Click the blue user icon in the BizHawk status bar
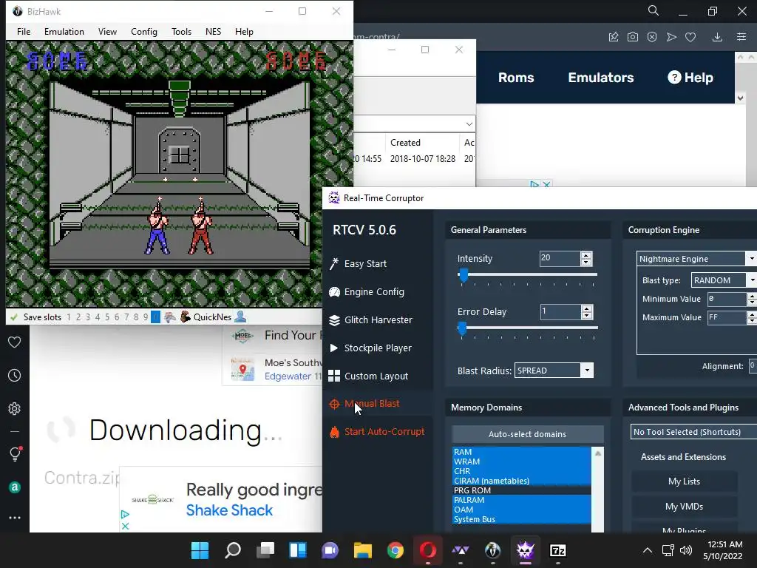Screen dimensions: 757x568 click(240, 317)
